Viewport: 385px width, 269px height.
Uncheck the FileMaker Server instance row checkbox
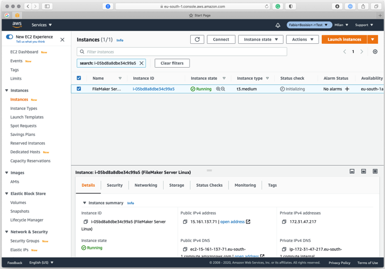79,89
